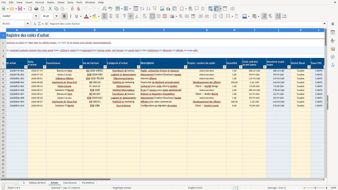
Task: Switch to the Fournisseurs sheet tab
Action: pyautogui.click(x=70, y=183)
